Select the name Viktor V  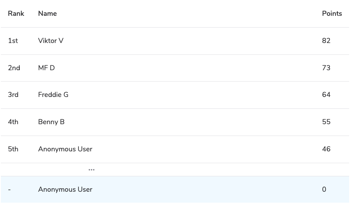coord(51,41)
